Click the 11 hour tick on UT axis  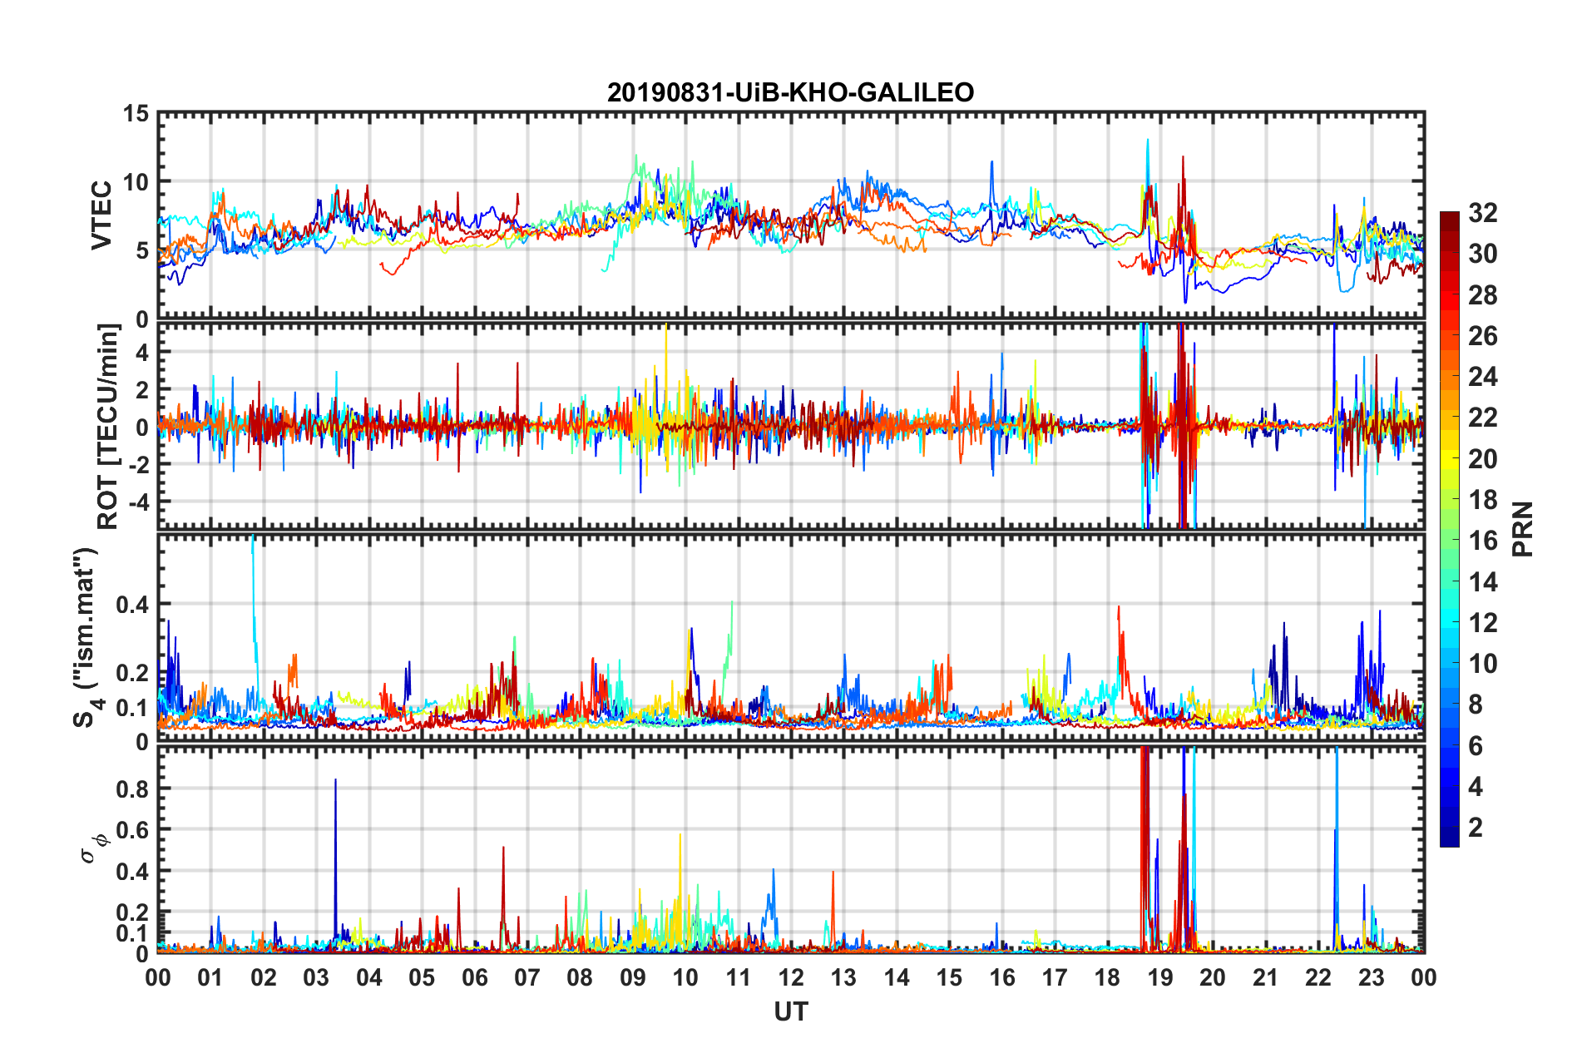tap(739, 977)
